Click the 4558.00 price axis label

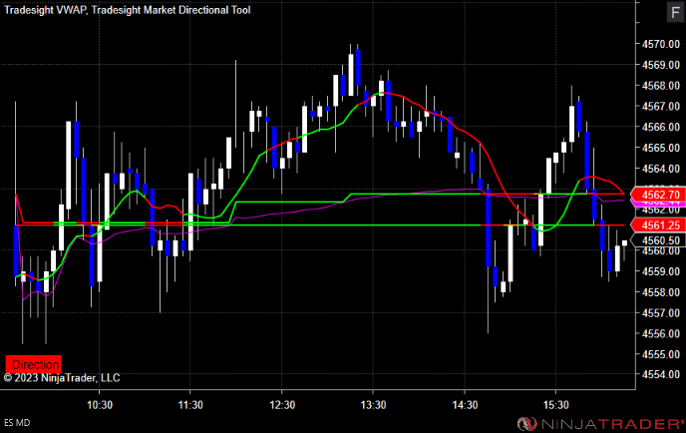click(661, 292)
